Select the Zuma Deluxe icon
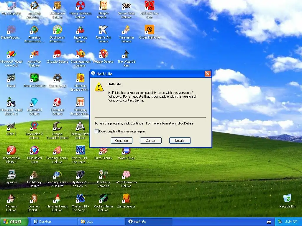 (126, 201)
